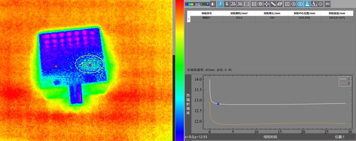This screenshot has width=356, height=141.
Task: Pick the ruler measurement tool
Action: tap(273, 4)
